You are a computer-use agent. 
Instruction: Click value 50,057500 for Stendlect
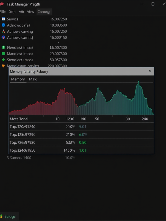pos(58,60)
